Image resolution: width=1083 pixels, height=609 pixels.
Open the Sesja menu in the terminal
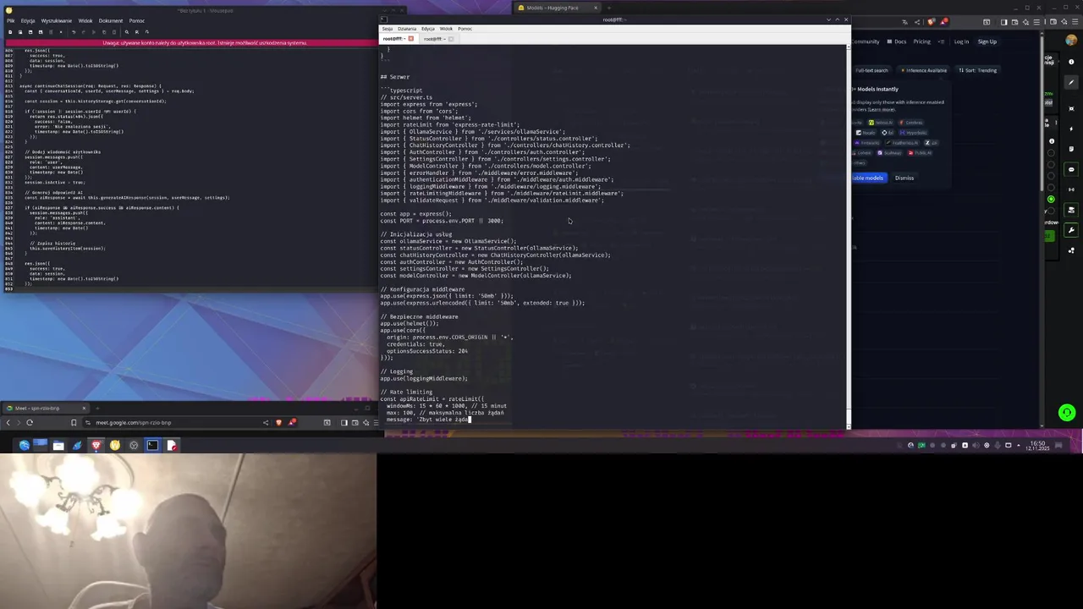(388, 29)
